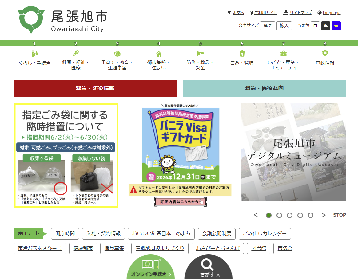Select the fourth carousel dot
The width and height of the screenshot is (358, 279).
coord(300,215)
